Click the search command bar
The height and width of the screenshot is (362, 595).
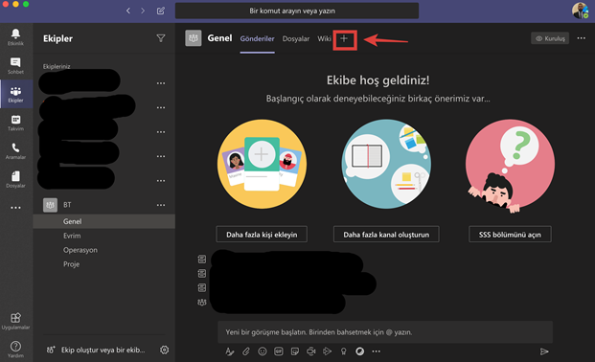(297, 11)
